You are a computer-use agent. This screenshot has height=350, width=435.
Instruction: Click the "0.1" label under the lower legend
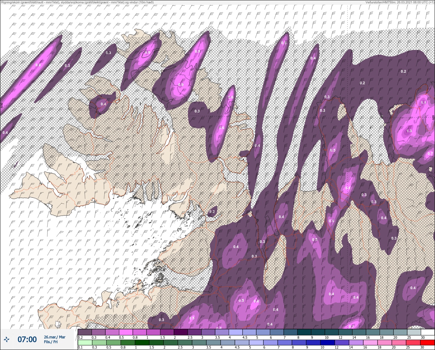pos(80,348)
